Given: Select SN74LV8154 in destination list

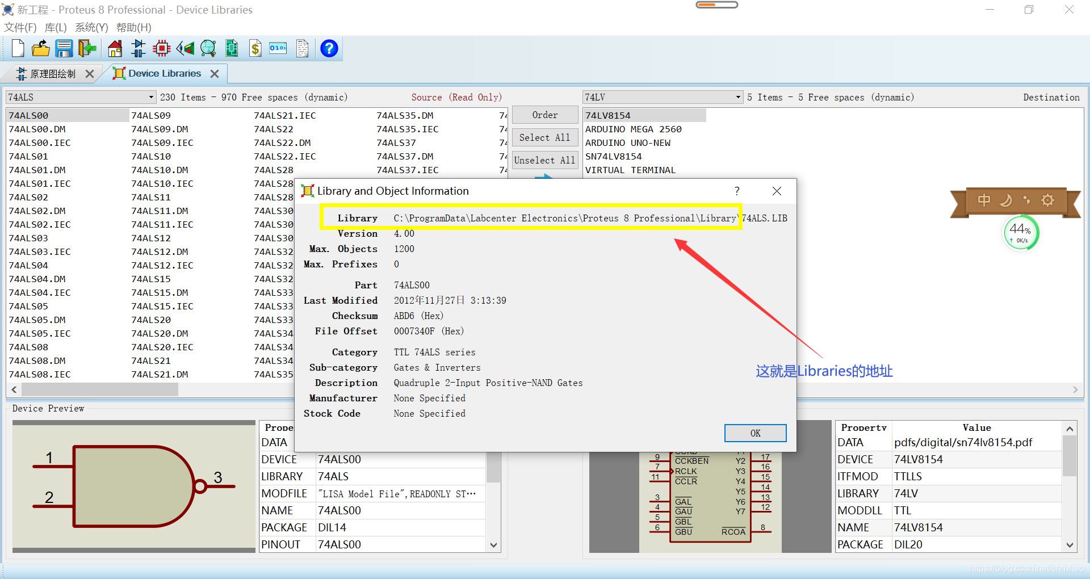Looking at the screenshot, I should 614,156.
